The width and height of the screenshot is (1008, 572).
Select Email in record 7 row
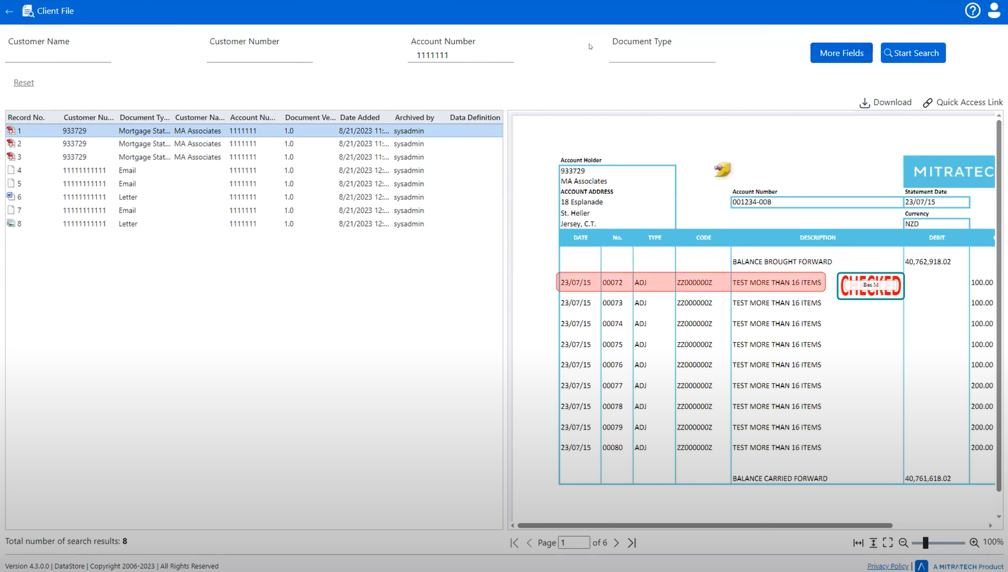127,210
